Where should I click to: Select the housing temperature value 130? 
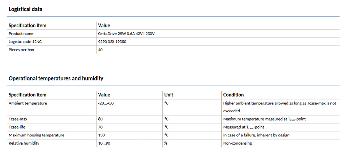[102, 135]
